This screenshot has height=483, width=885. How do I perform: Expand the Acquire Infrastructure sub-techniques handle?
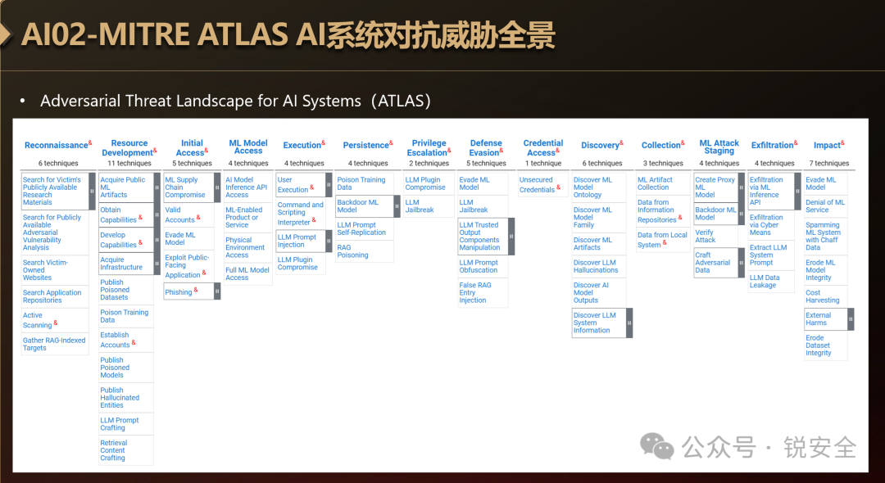(157, 264)
